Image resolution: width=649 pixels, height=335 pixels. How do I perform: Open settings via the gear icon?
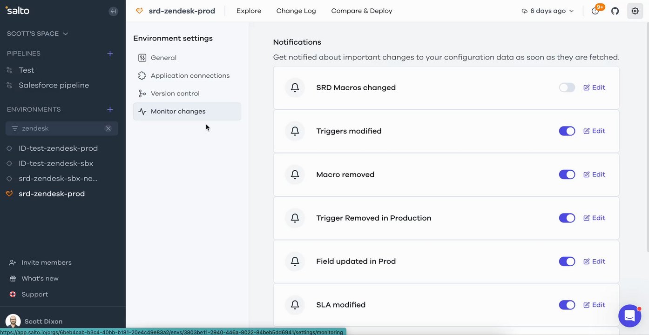(x=635, y=11)
